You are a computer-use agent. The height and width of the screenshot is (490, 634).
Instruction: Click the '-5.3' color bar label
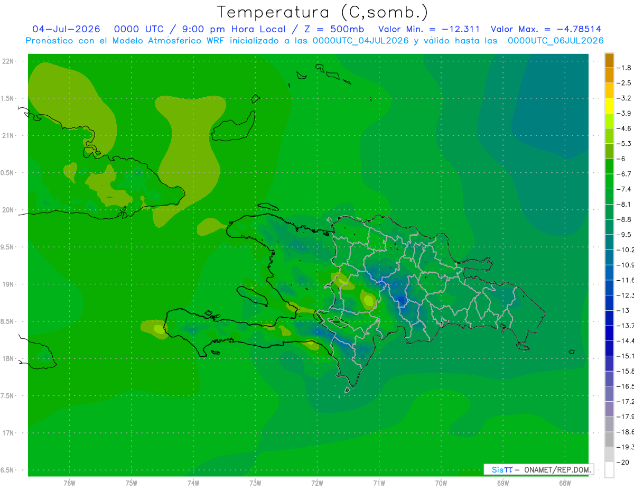point(624,143)
